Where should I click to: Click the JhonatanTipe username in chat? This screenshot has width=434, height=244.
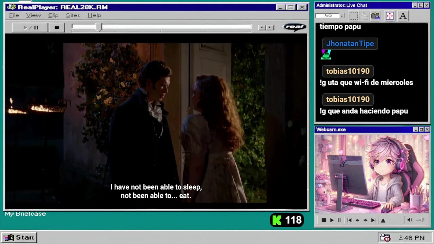click(x=350, y=43)
